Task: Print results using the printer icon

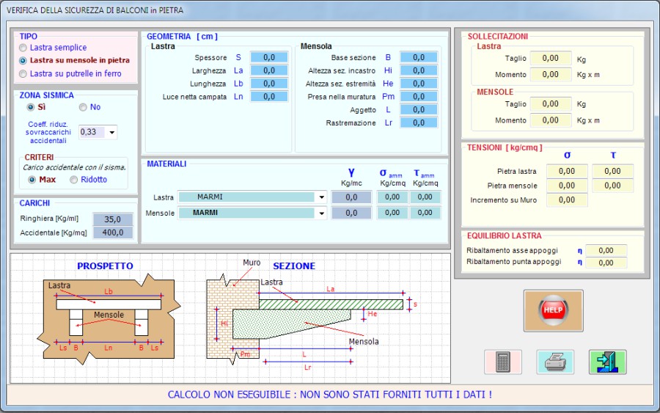Action: coord(555,362)
